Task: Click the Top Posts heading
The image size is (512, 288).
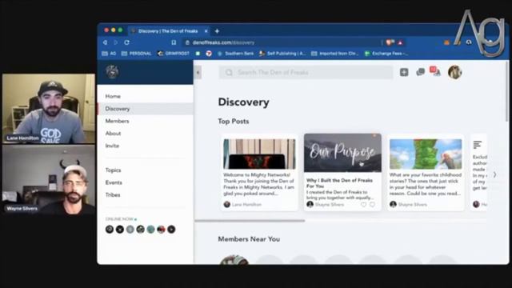Action: point(234,121)
